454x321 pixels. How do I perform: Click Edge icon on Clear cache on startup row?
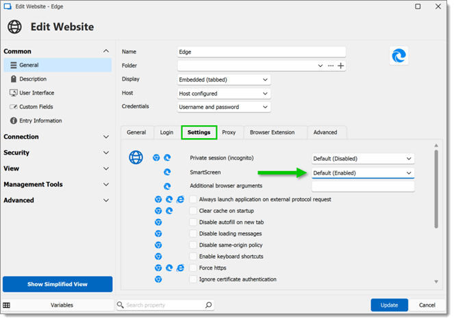pyautogui.click(x=169, y=211)
